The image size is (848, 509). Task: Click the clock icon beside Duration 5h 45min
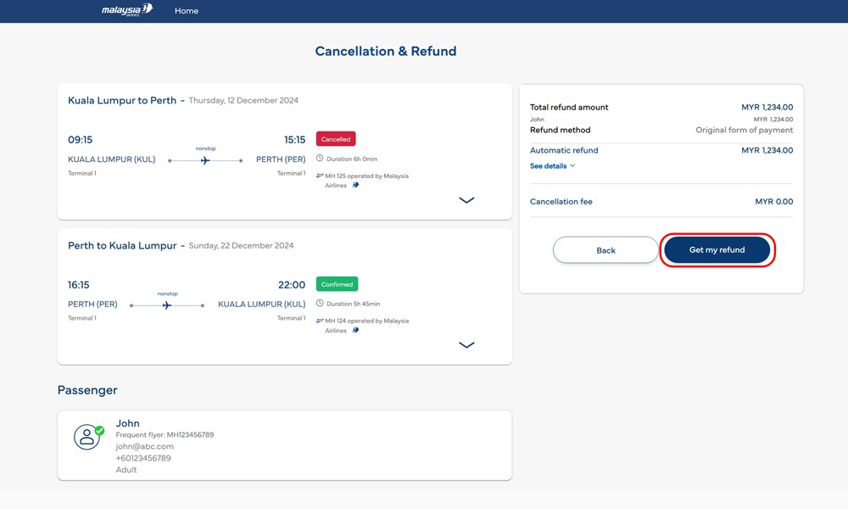tap(320, 303)
